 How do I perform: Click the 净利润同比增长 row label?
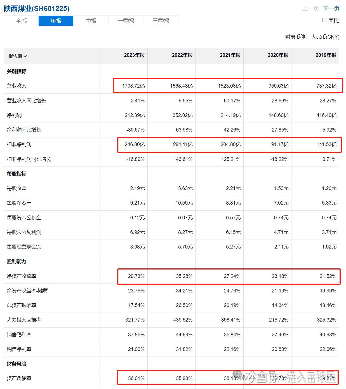click(24, 130)
